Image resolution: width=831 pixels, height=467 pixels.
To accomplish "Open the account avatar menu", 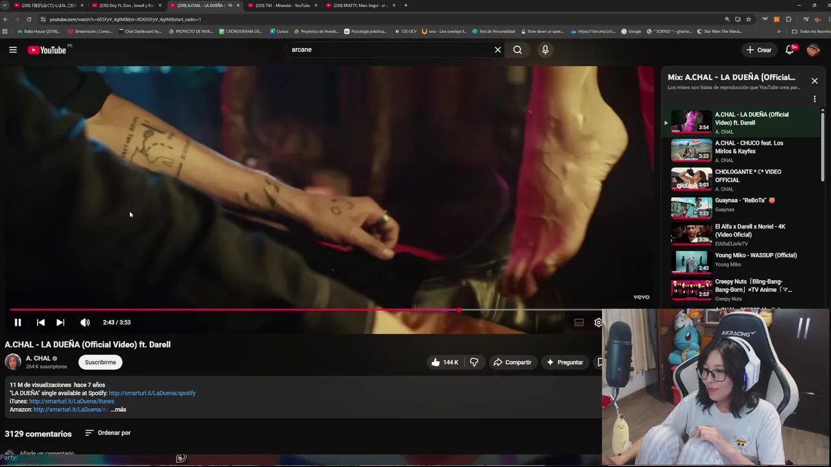I will click(813, 50).
